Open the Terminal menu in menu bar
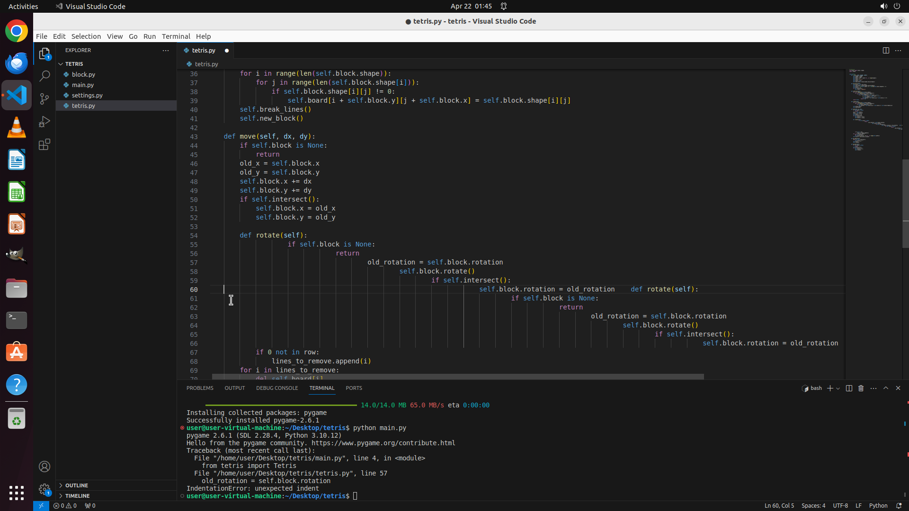909x511 pixels. coord(176,36)
